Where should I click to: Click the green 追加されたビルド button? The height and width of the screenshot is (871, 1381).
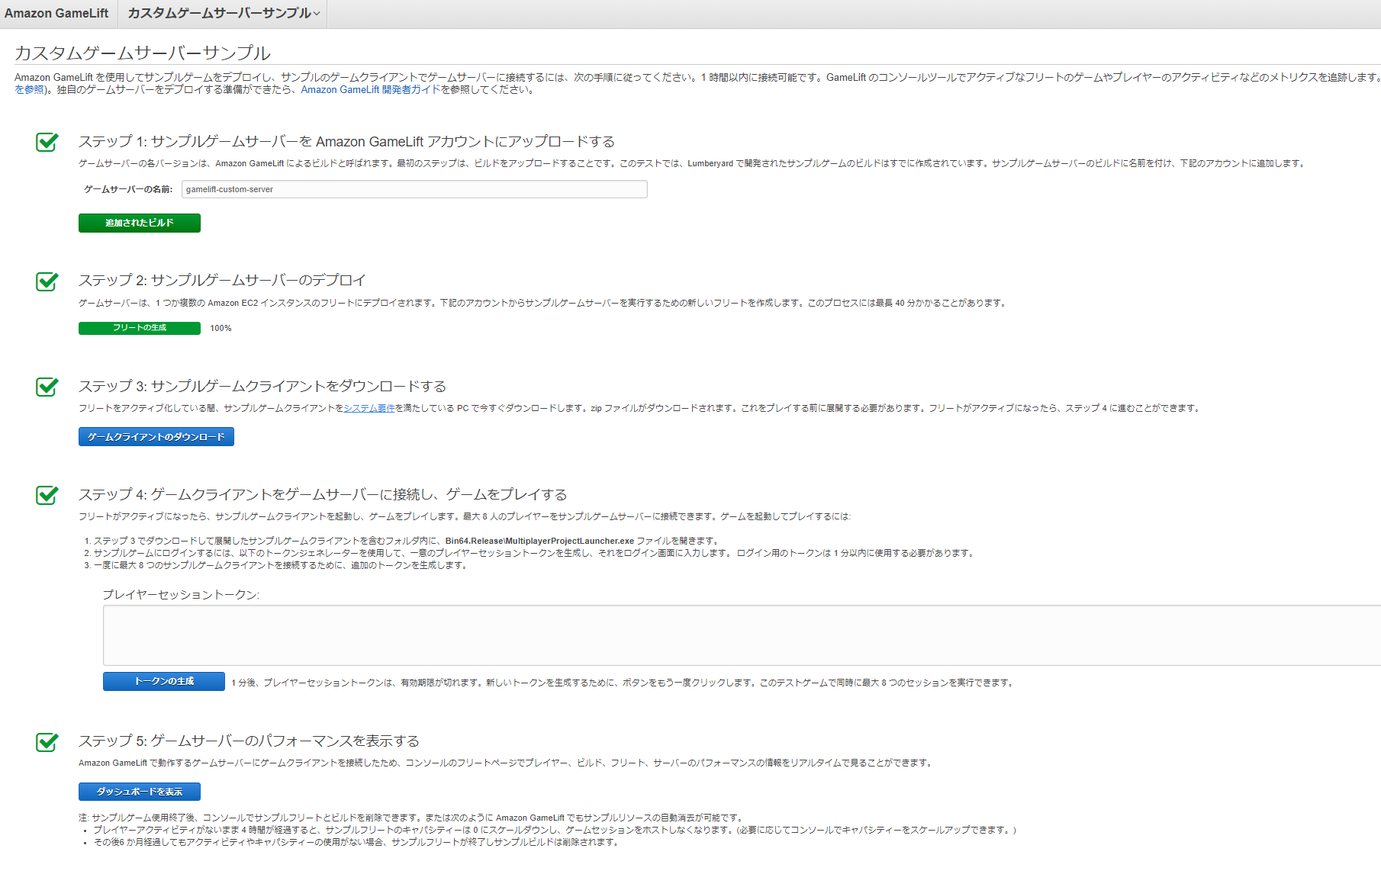point(140,223)
